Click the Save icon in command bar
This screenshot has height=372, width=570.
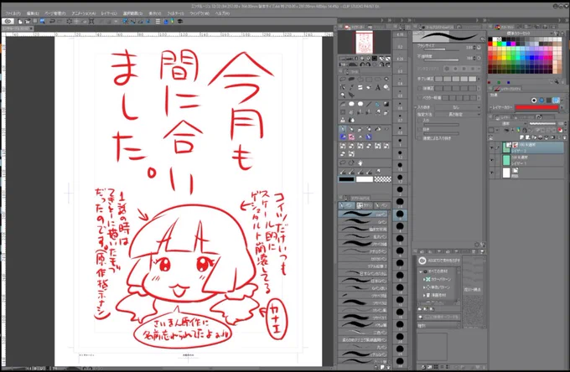click(35, 22)
